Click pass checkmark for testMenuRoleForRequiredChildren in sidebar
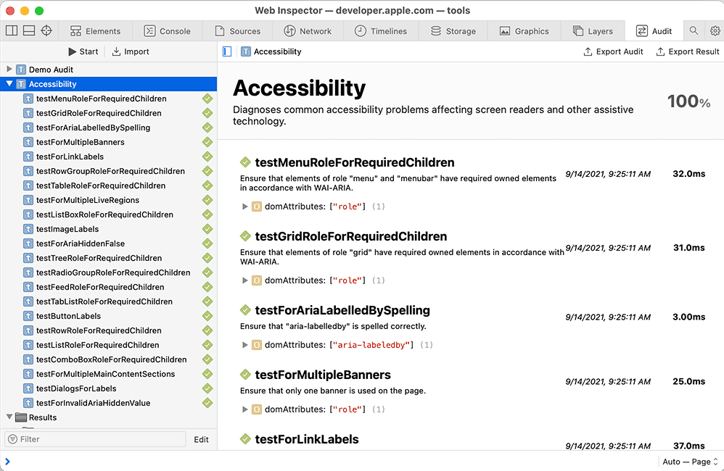Image resolution: width=724 pixels, height=471 pixels. [x=207, y=99]
